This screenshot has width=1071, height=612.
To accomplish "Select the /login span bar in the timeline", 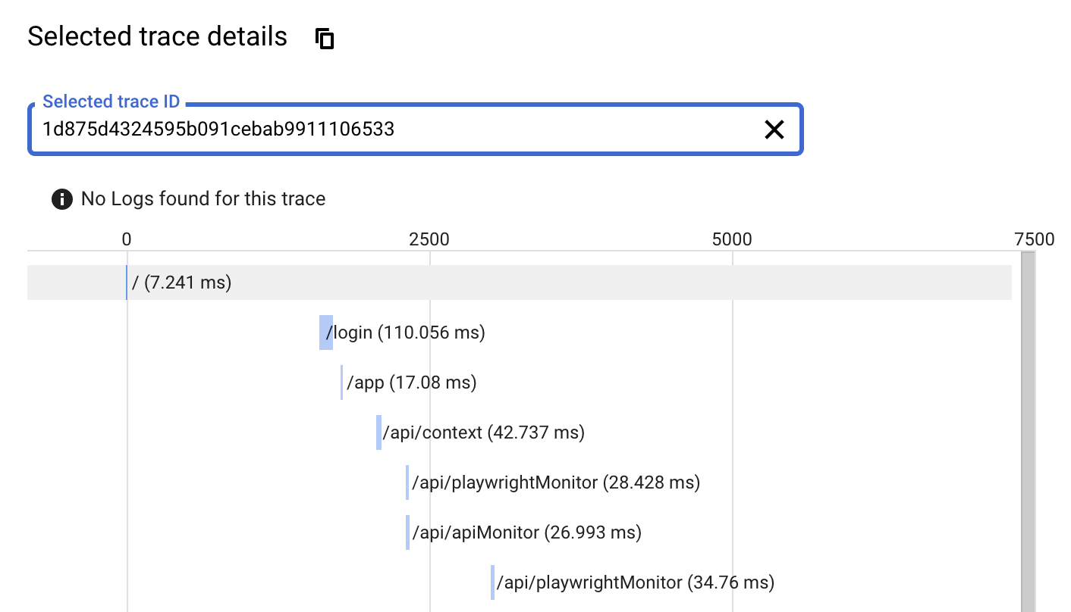I will coord(327,333).
